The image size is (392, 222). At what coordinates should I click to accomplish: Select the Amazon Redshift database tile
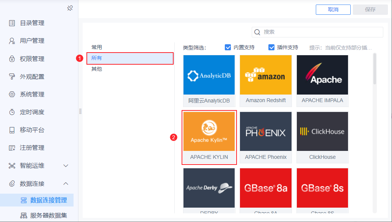(x=266, y=81)
